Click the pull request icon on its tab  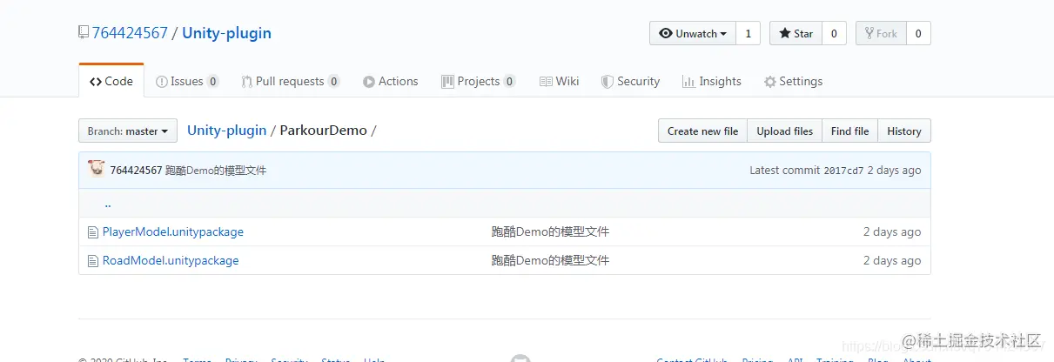(247, 82)
